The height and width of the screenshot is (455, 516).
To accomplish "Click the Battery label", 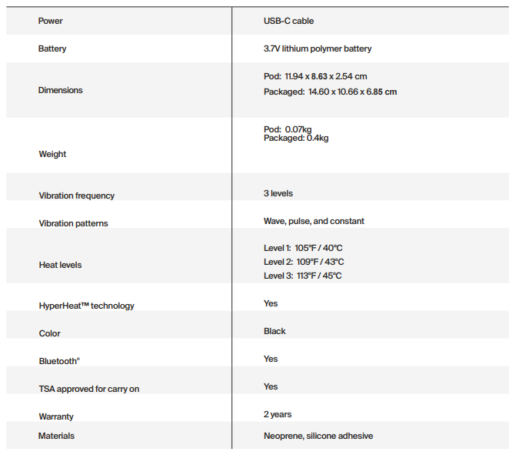I will [x=52, y=49].
